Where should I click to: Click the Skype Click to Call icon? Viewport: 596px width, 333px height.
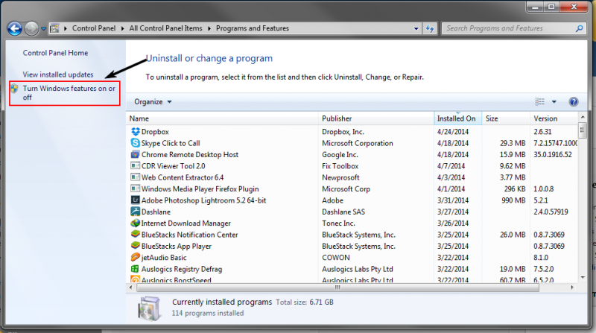(x=136, y=143)
